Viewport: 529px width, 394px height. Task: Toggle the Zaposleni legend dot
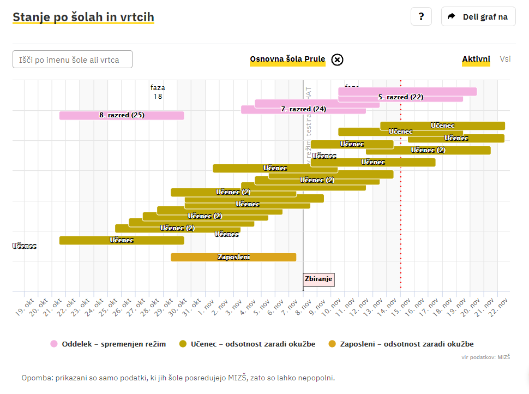pyautogui.click(x=332, y=344)
